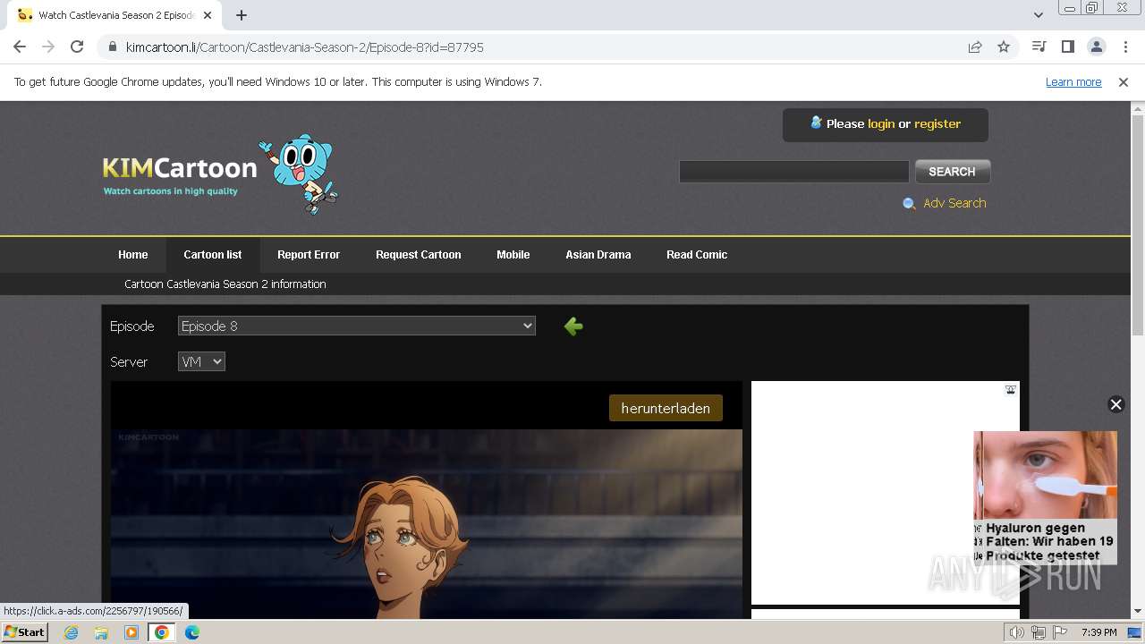
Task: Open the volume tray icon
Action: pos(1017,632)
